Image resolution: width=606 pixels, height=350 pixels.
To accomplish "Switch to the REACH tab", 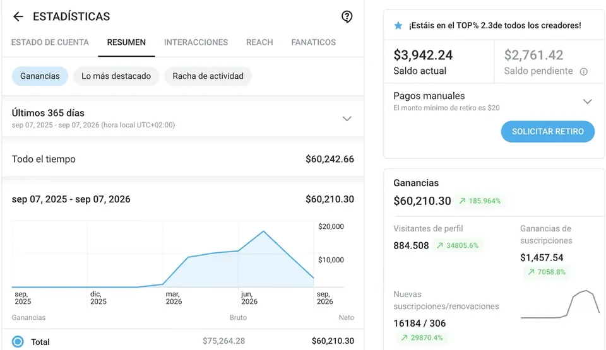I will tap(259, 42).
